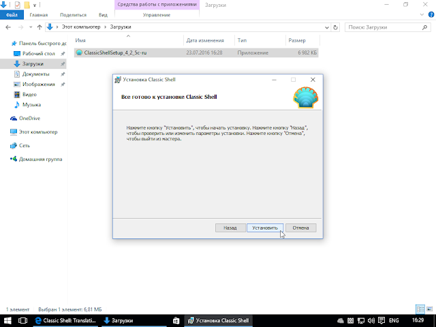Click the Загрузки breadcrumb in address bar

(x=121, y=27)
